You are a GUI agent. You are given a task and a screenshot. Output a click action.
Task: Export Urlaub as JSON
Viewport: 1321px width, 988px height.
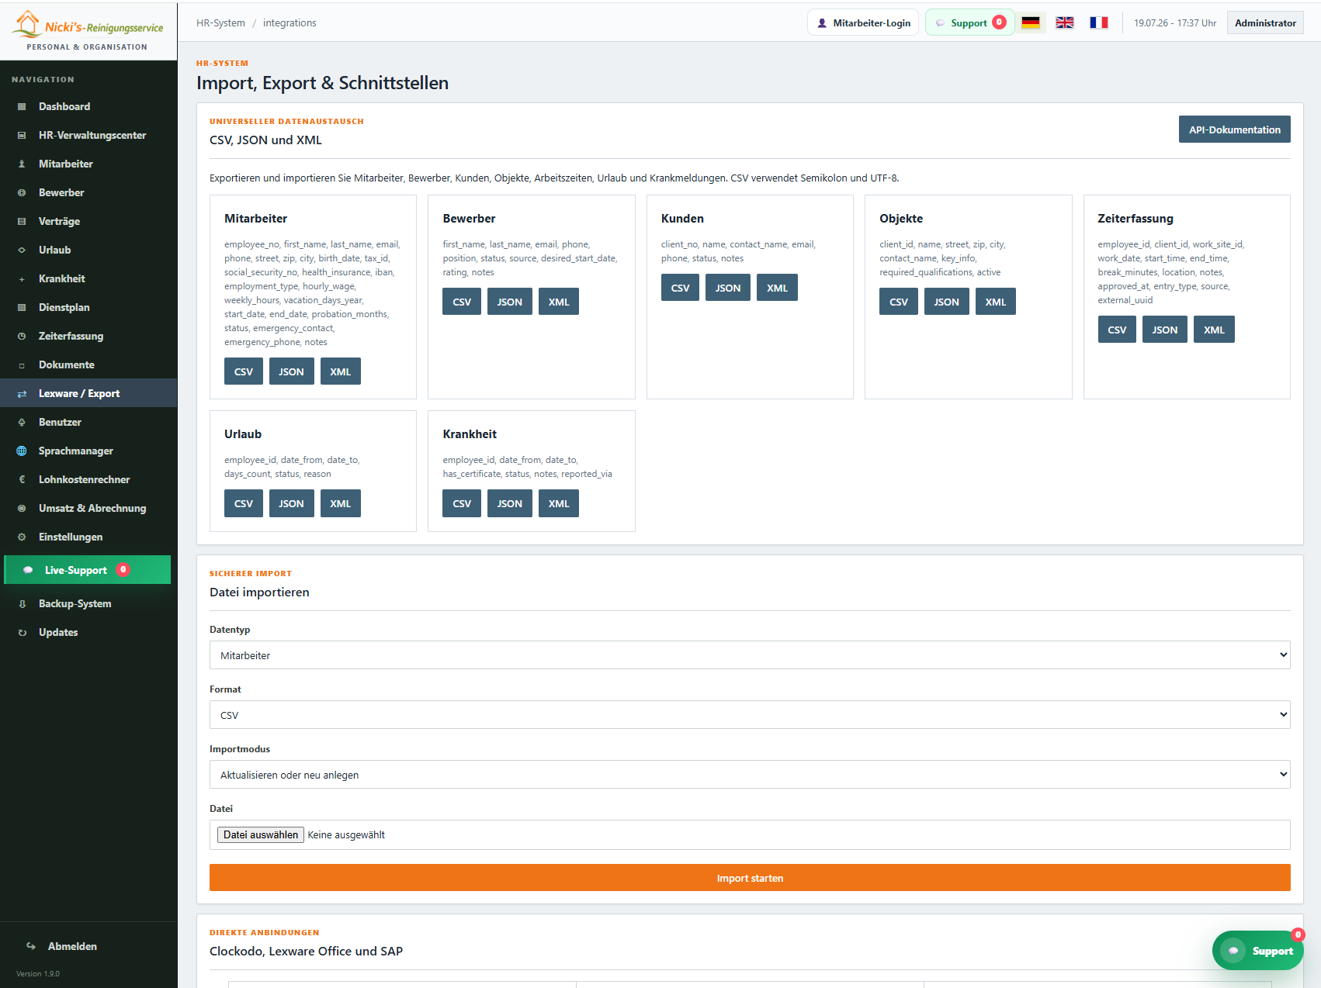(x=292, y=503)
